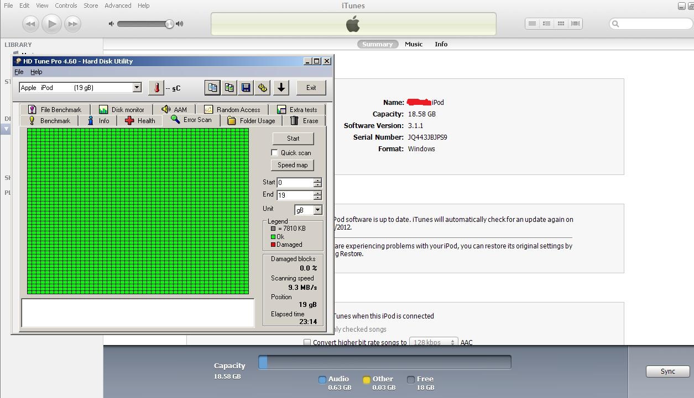Toggle Convert higher bit rate songs checkbox

(x=307, y=342)
